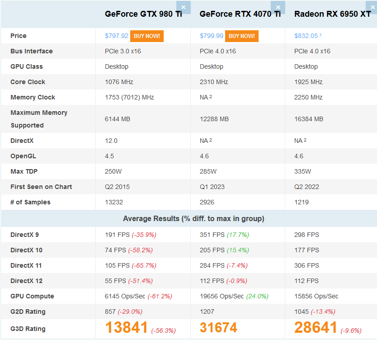This screenshot has width=377, height=340.
Task: Click the 857 G2D Rating value
Action: click(110, 312)
